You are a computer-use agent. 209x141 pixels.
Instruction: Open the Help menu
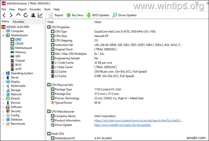[x=56, y=9]
